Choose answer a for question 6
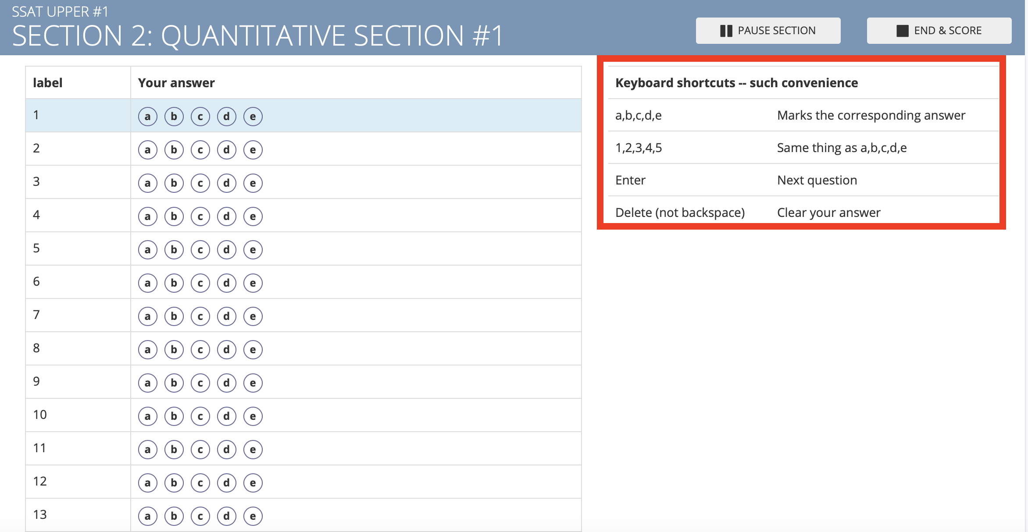 coord(148,283)
